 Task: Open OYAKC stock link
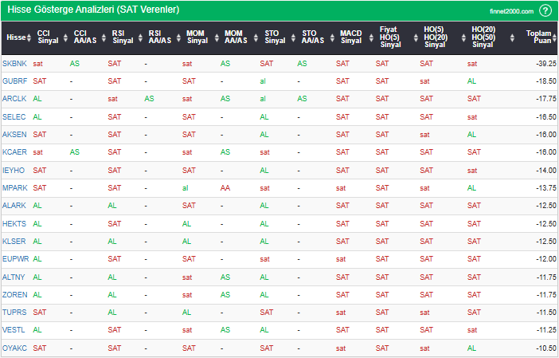[14, 348]
